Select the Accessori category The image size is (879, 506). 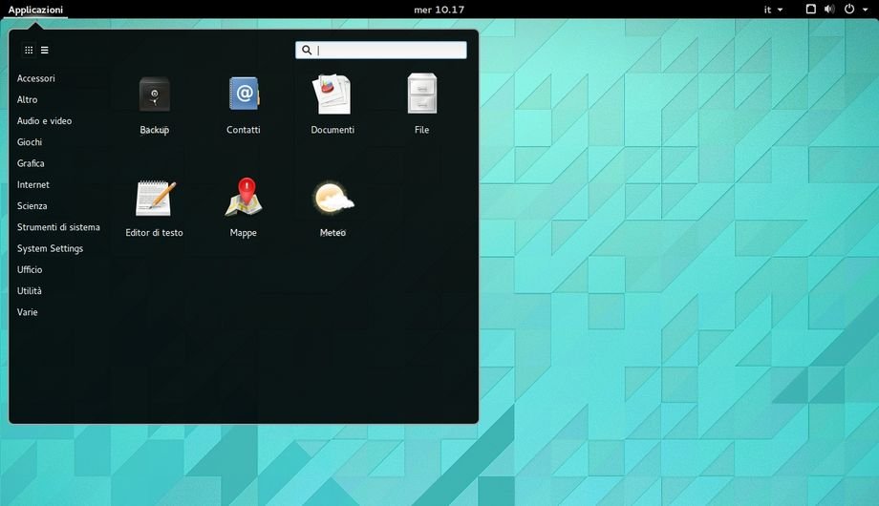tap(36, 78)
